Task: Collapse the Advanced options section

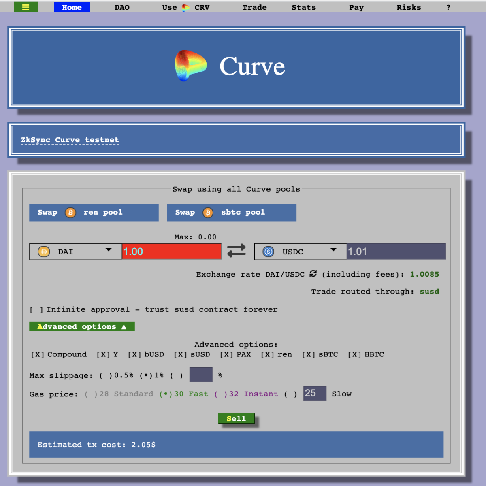Action: tap(82, 326)
